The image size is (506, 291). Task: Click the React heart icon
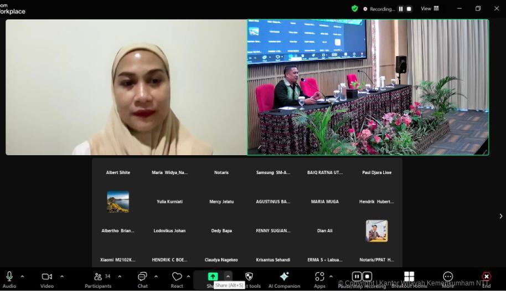177,277
